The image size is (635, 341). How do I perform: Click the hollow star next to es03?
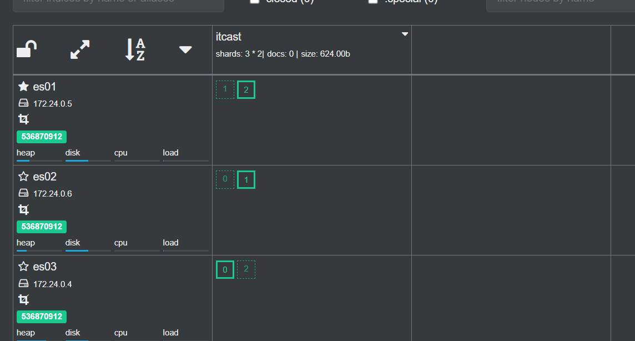click(23, 267)
